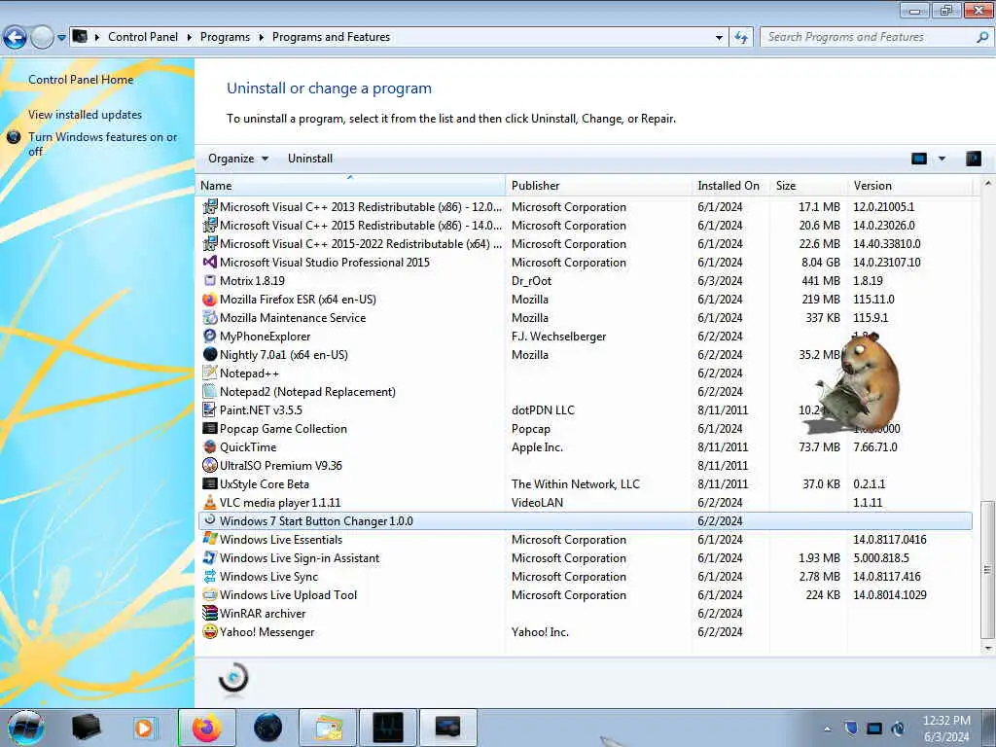This screenshot has height=747, width=996.
Task: Click the Dr_rOot publisher cell
Action: pos(532,281)
